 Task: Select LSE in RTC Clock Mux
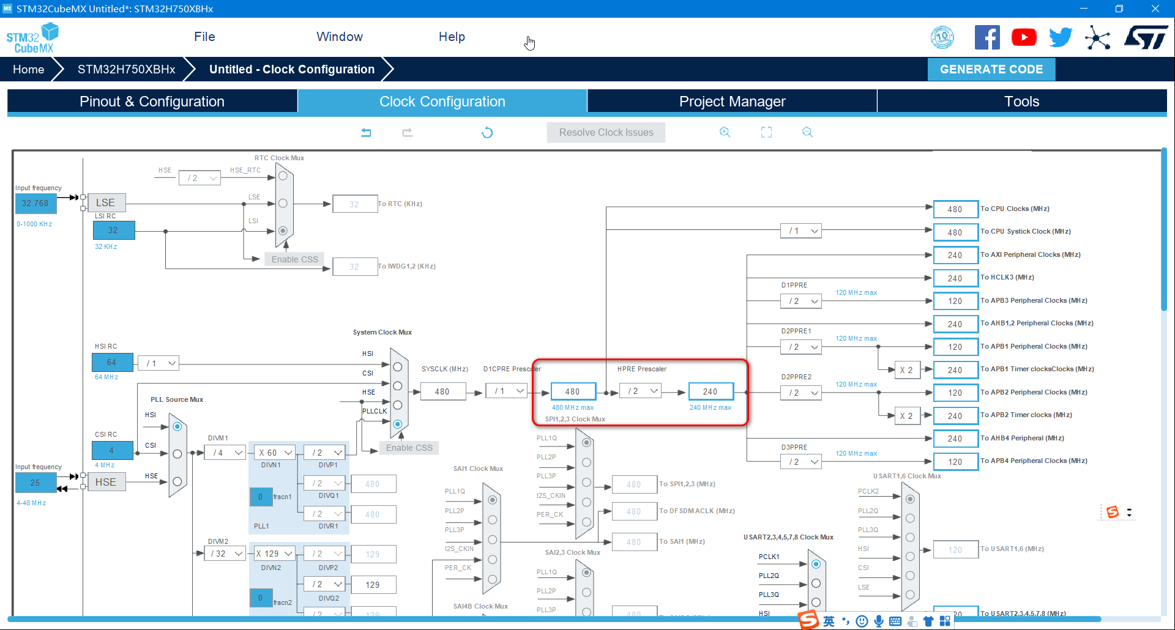(283, 203)
